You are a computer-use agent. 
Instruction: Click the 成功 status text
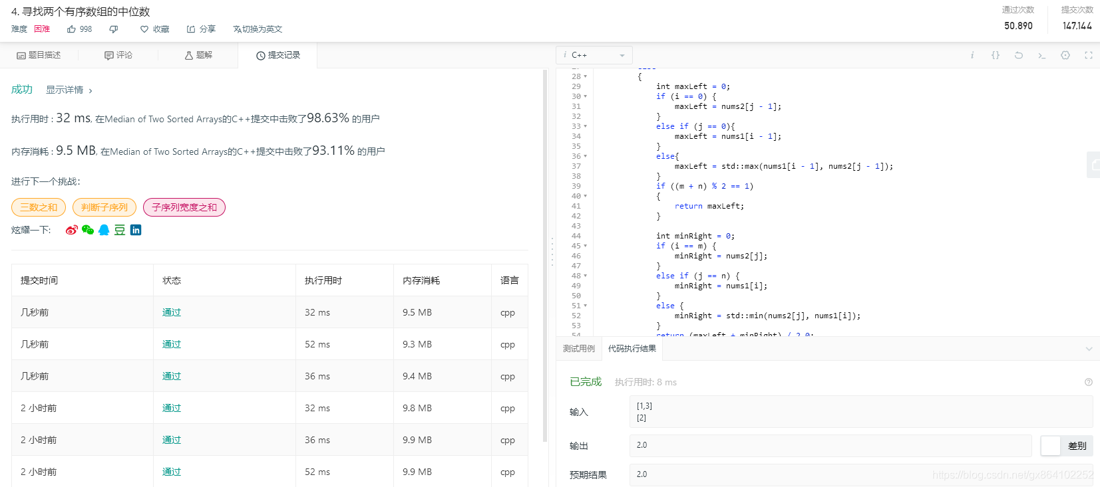click(x=22, y=90)
